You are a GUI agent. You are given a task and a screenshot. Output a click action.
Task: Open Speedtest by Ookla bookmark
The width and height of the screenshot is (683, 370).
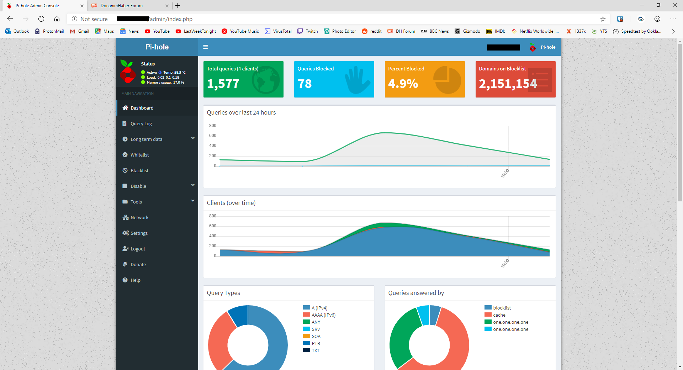pyautogui.click(x=637, y=31)
